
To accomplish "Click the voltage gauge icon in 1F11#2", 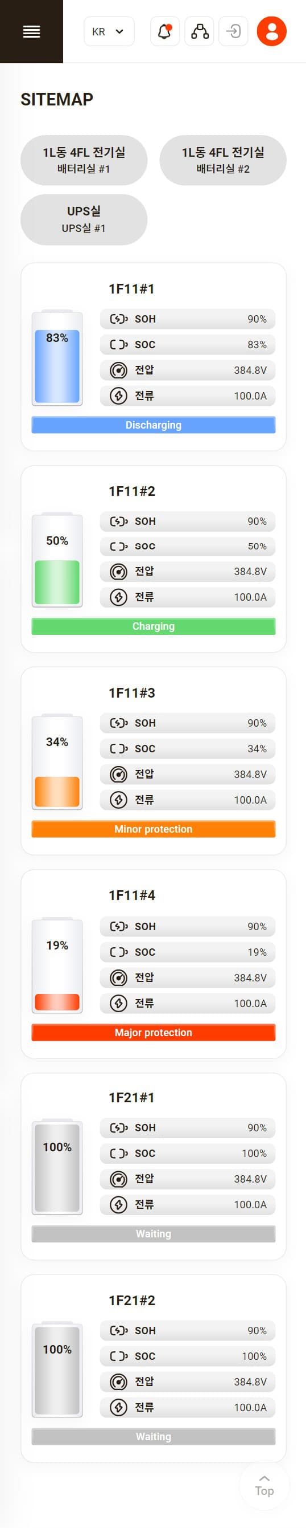I will [x=118, y=572].
